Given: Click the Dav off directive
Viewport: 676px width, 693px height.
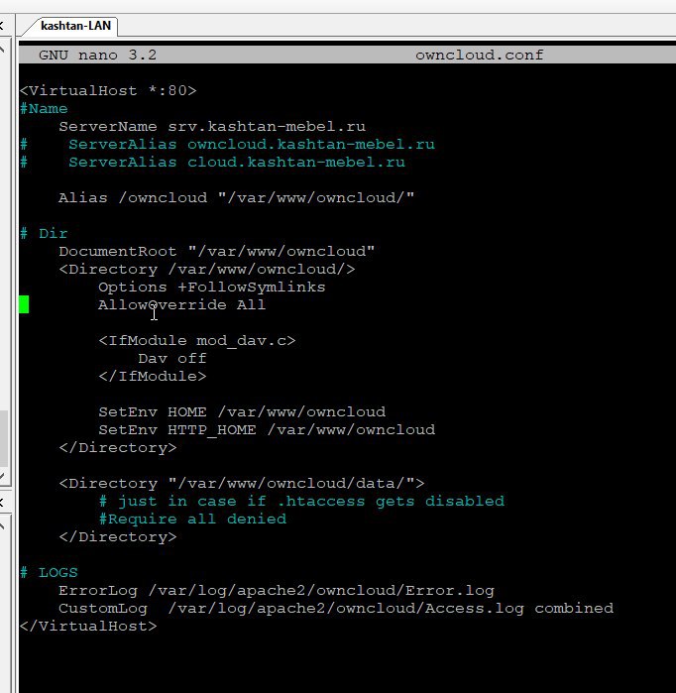Looking at the screenshot, I should tap(172, 359).
